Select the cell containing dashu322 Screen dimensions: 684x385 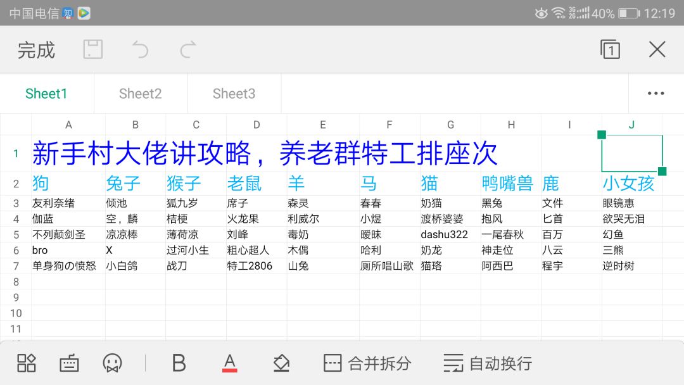[450, 234]
